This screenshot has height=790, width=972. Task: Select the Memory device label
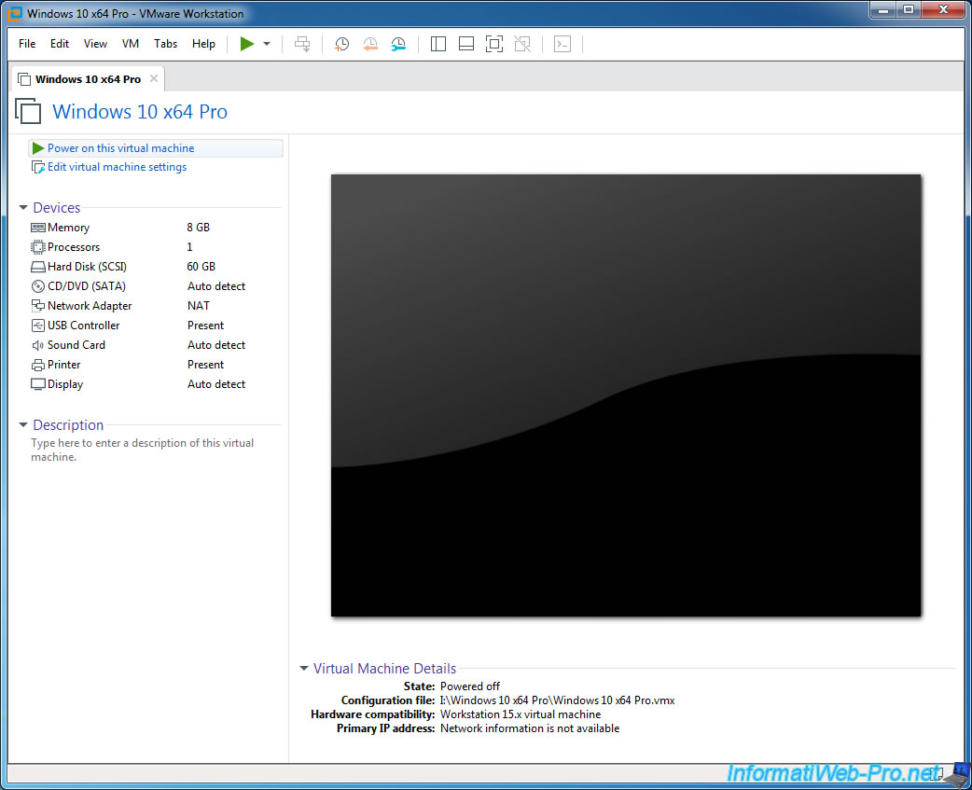pyautogui.click(x=68, y=228)
